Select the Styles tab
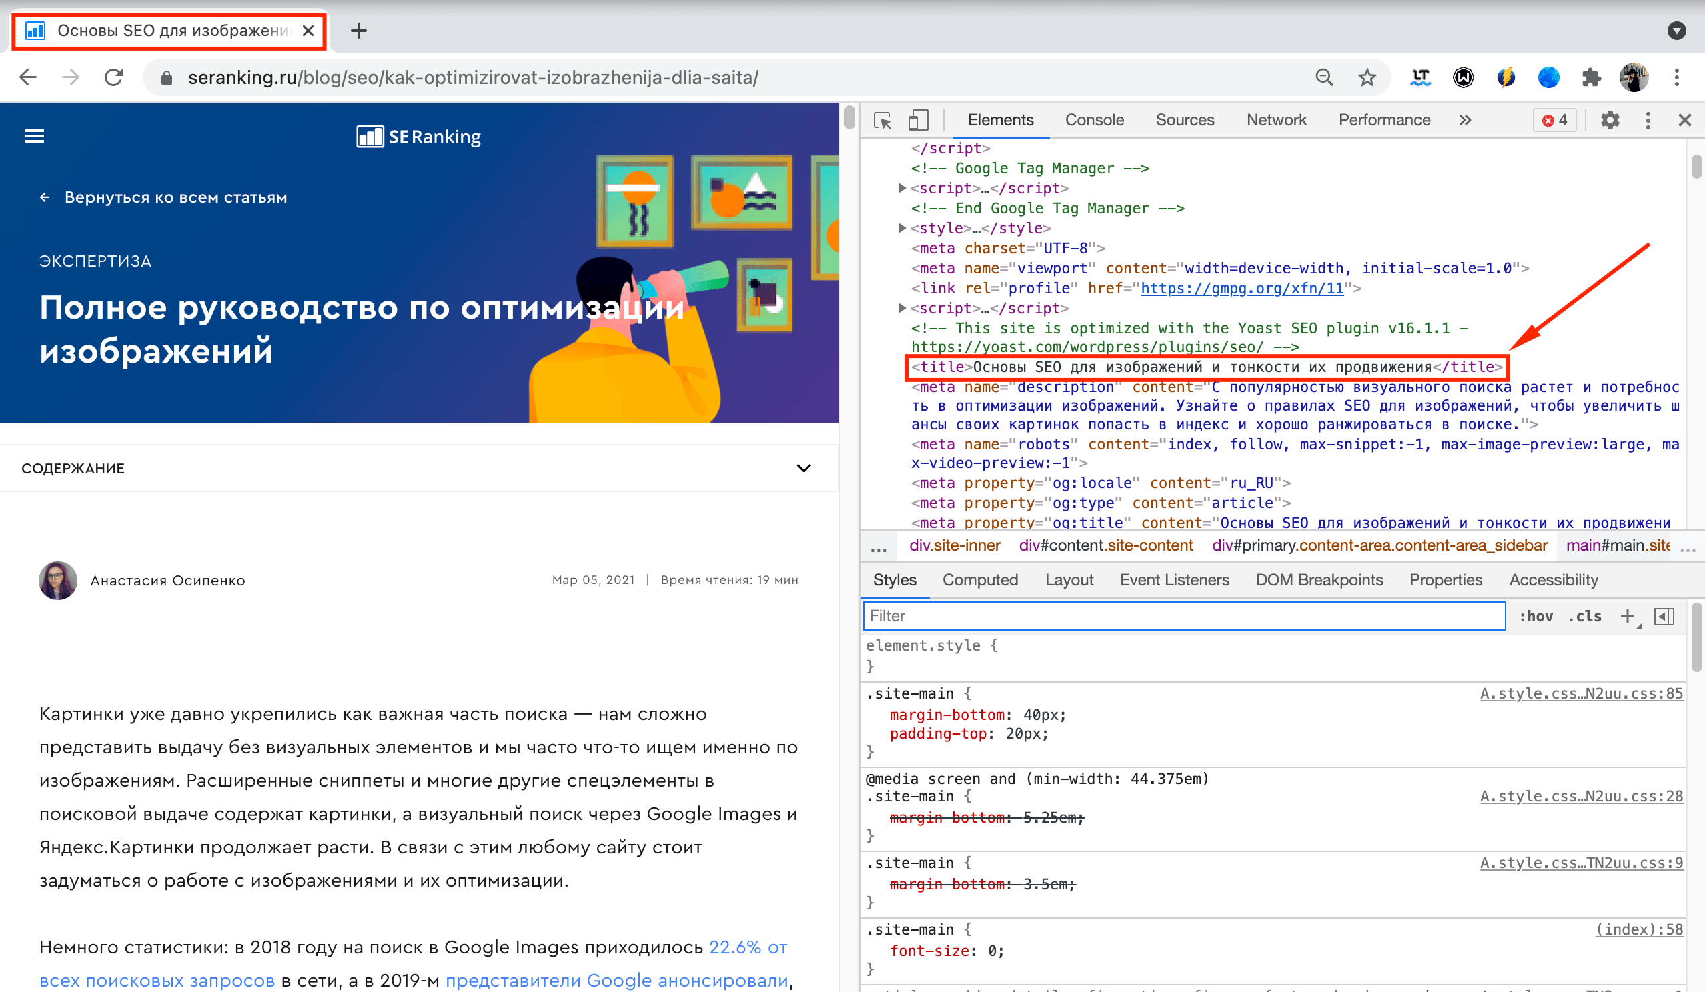1705x992 pixels. 895,580
